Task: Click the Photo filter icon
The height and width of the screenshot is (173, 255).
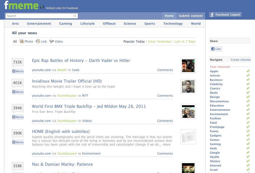Action: click(22, 41)
